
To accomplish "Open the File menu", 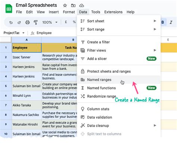I will coord(19,12).
